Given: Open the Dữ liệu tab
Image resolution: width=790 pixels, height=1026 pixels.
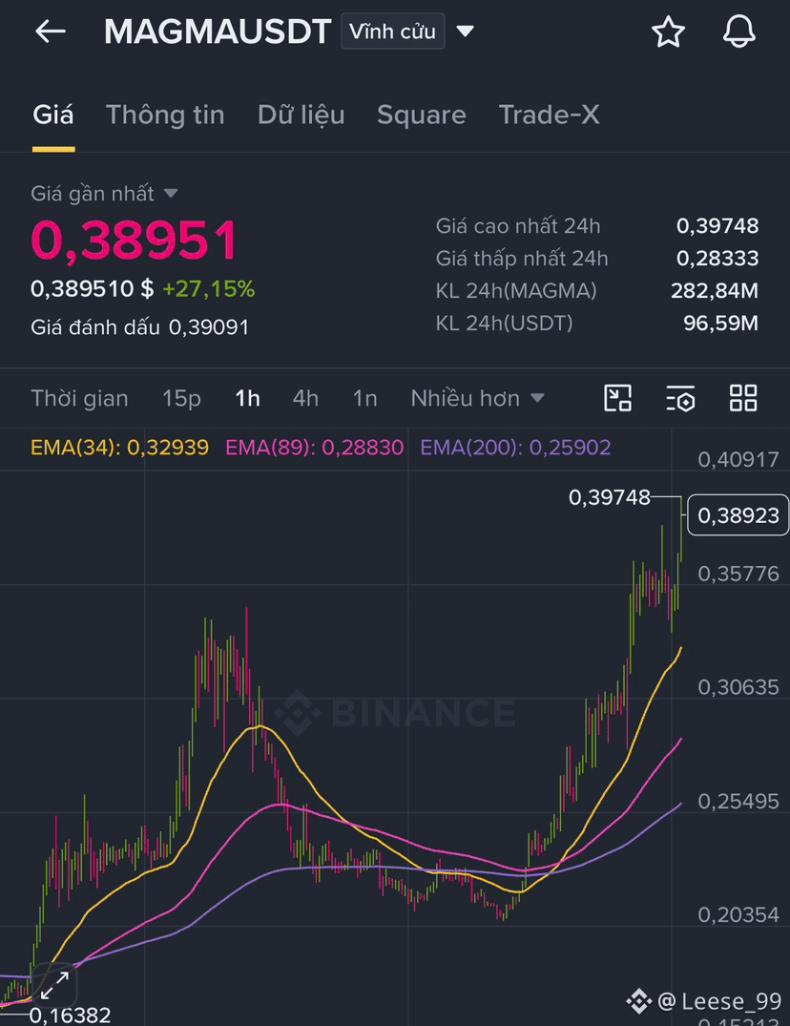Looking at the screenshot, I should click(301, 115).
